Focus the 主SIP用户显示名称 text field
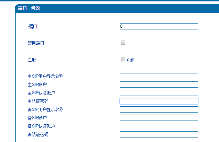Image resolution: width=219 pixels, height=142 pixels. (159, 76)
